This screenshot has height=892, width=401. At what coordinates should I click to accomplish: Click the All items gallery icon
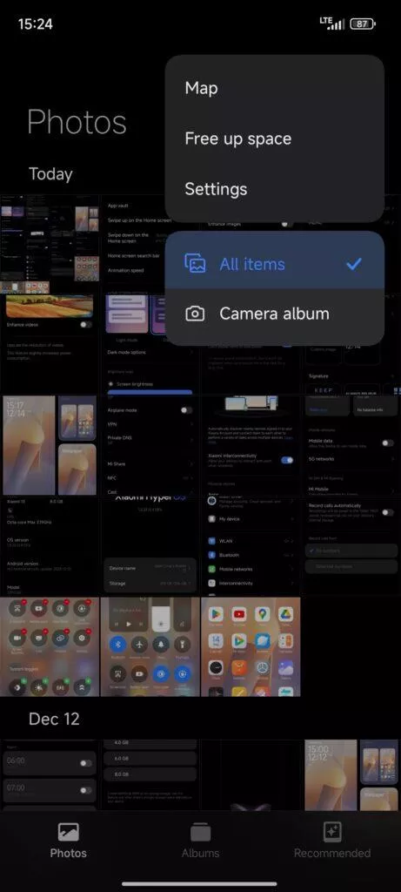point(195,264)
